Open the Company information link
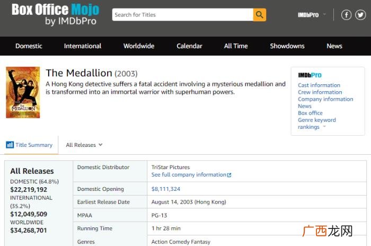The width and height of the screenshot is (371, 246). point(325,99)
